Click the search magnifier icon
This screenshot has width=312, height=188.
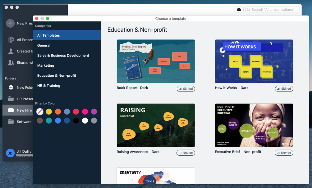click(248, 10)
